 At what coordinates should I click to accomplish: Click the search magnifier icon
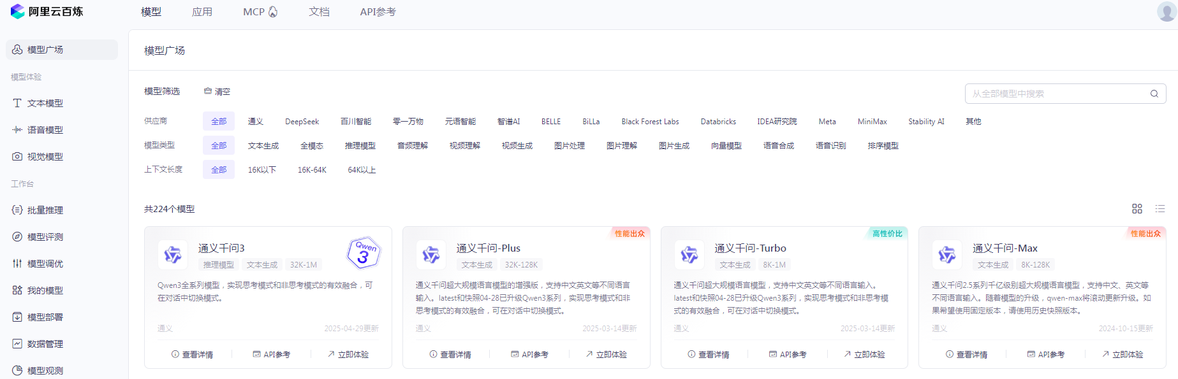coord(1154,94)
